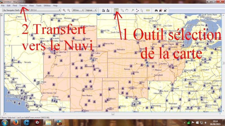Image resolution: width=225 pixels, height=126 pixels.
Task: Click Send To Device toolbar icon
Action: coord(103,10)
